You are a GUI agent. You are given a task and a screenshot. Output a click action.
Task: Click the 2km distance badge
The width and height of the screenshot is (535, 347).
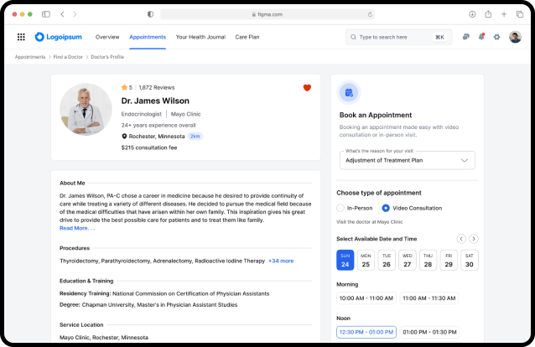[195, 136]
